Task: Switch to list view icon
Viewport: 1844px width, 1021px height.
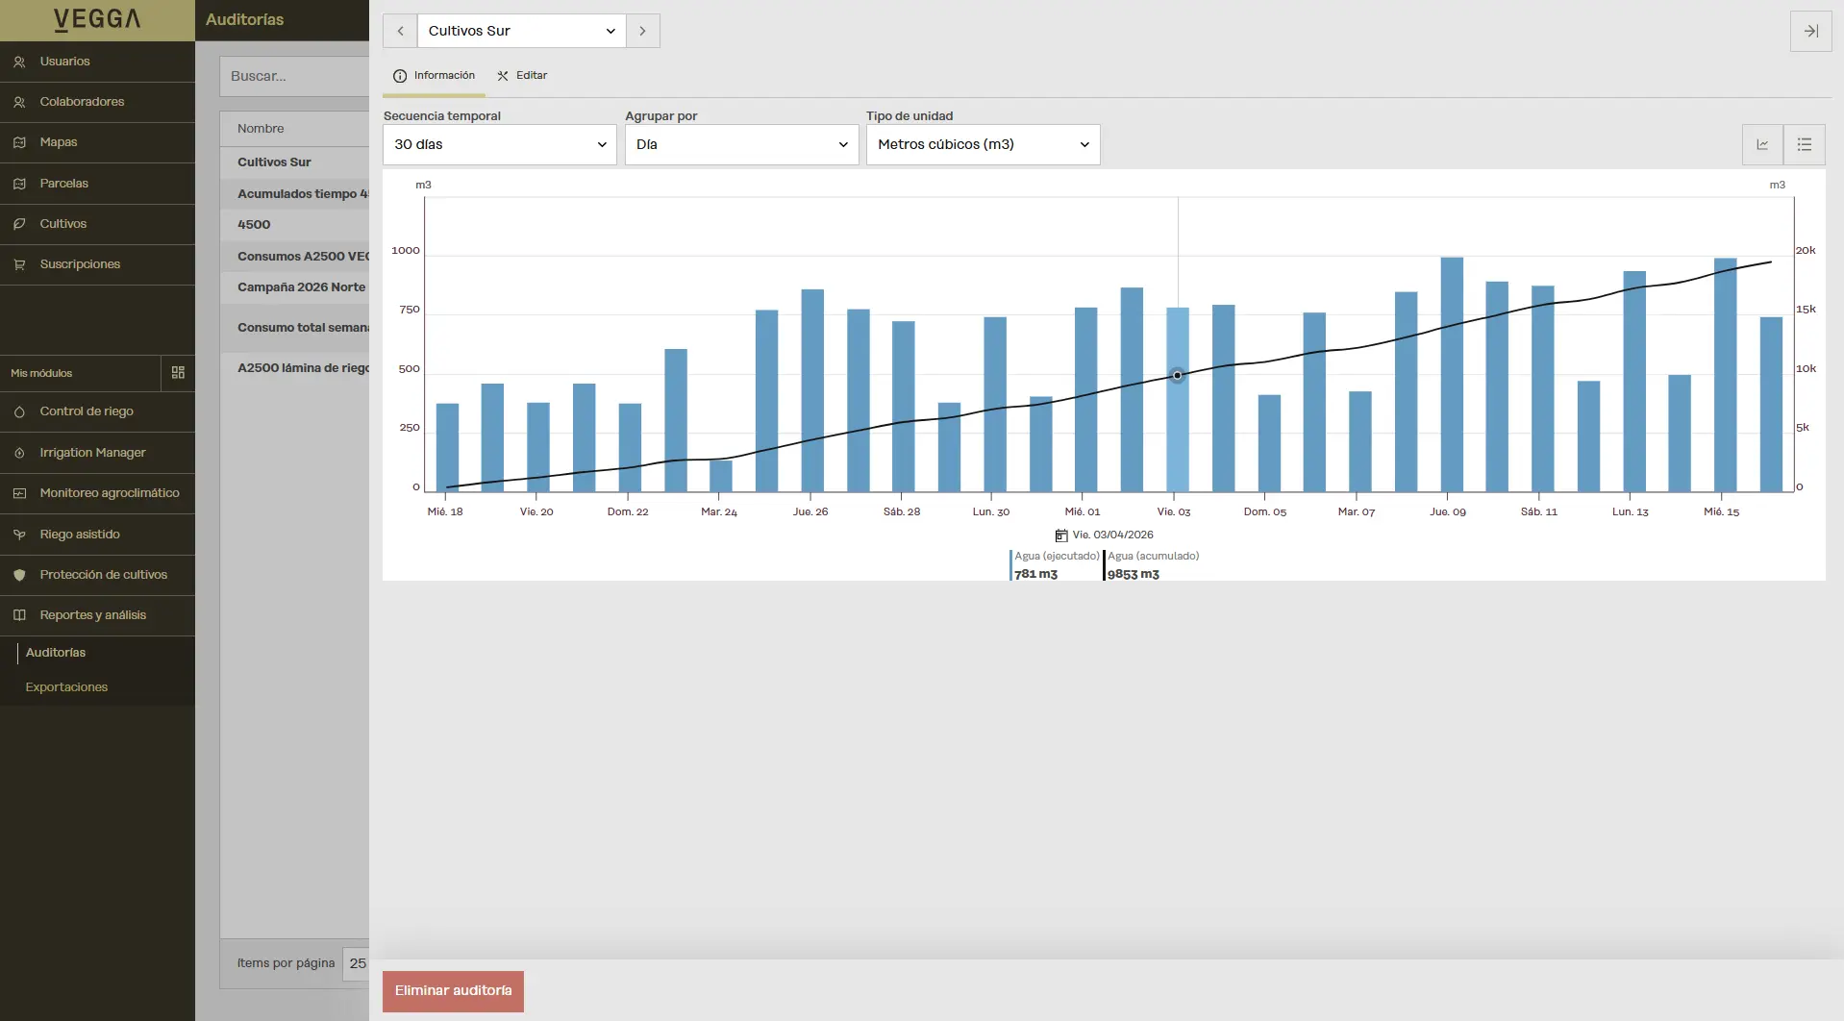Action: 1804,144
